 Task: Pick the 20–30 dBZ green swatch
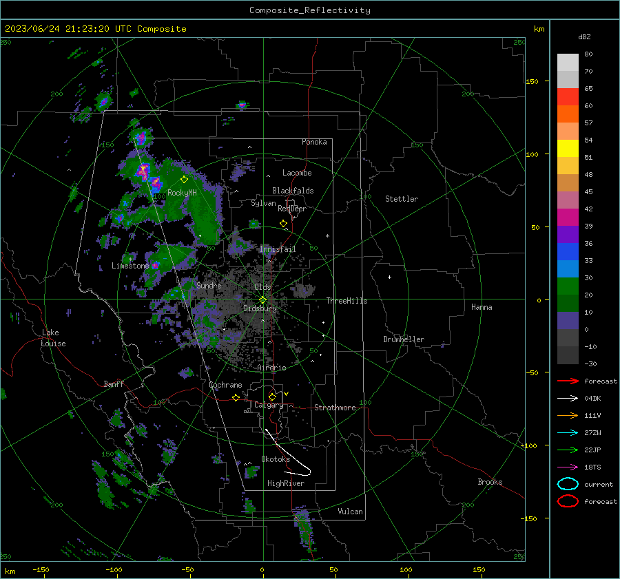pyautogui.click(x=568, y=286)
